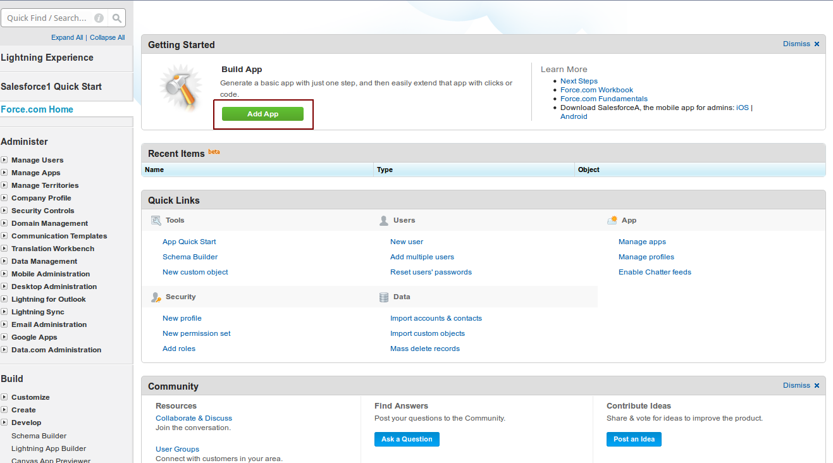Open Schema Builder quick link
This screenshot has height=463, width=833.
point(190,257)
